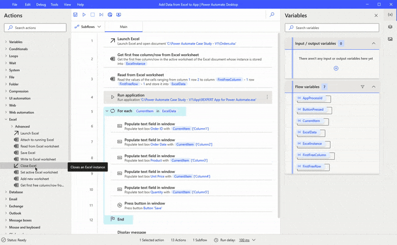Open the UI elements pane icon
Screen dimensions: 397x245
pyautogui.click(x=390, y=27)
